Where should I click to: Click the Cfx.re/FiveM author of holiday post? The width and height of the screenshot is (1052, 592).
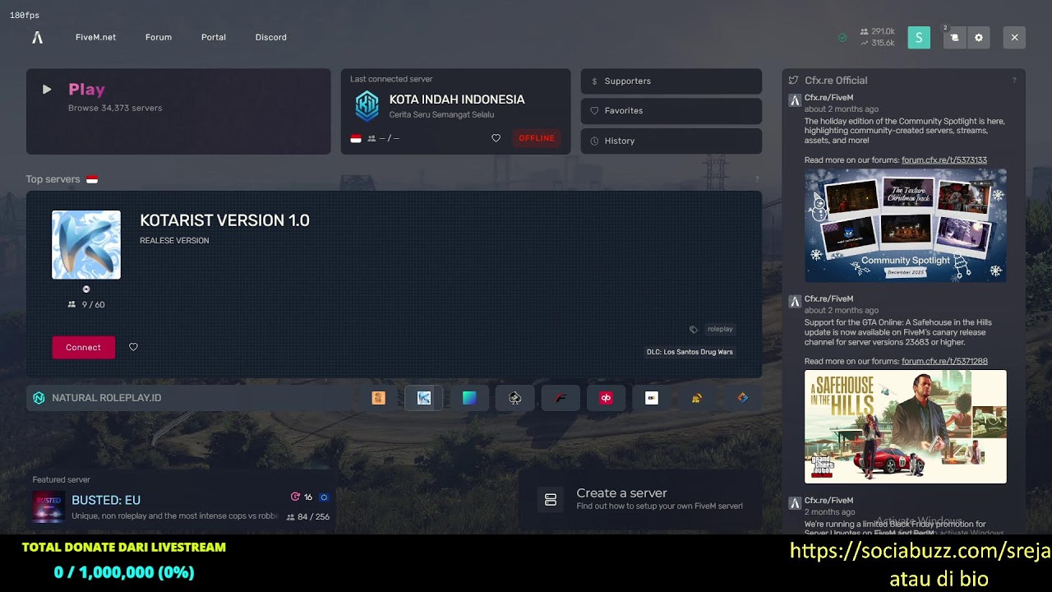coord(828,98)
